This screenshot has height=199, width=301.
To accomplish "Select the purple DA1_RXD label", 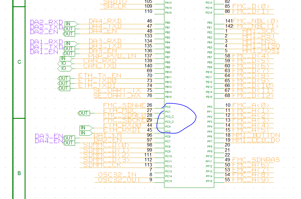I will 46,42.
